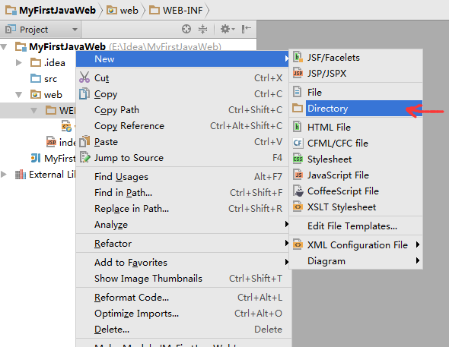Click the CFML/CFC CF icon
Viewport: 449px width, 347px height.
298,143
